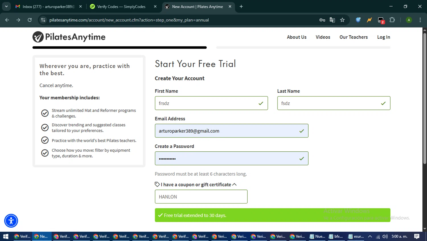Viewport: 427px width, 241px height.
Task: Open Chrome profile avatar A
Action: (x=409, y=20)
